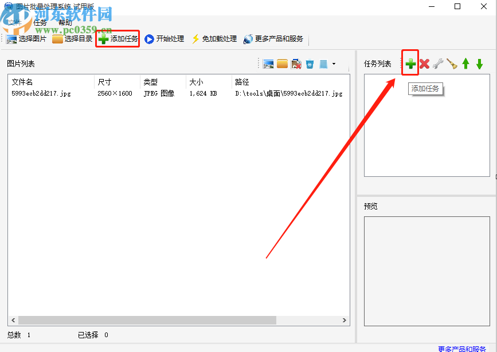Image resolution: width=497 pixels, height=352 pixels.
Task: Click the delete task red X icon
Action: (x=424, y=64)
